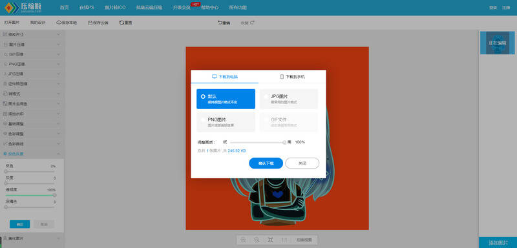Click the 灰度 slider handle
This screenshot has height=248, width=517.
pos(6,183)
